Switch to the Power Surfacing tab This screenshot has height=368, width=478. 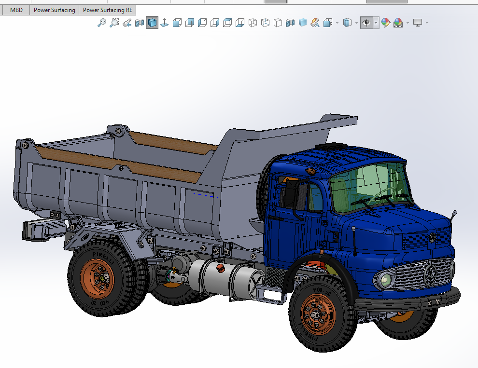(x=54, y=10)
